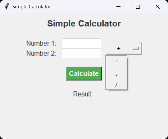
Task: Click the Simple Calculator title bar text
Action: coord(32,7)
